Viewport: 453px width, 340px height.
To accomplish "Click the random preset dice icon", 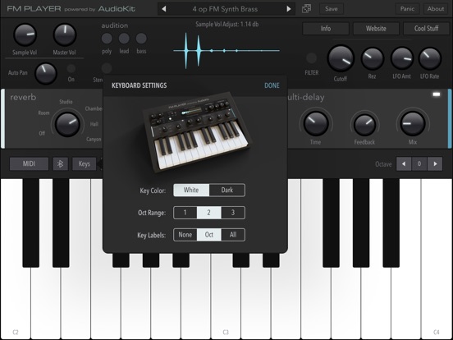I will coord(306,9).
